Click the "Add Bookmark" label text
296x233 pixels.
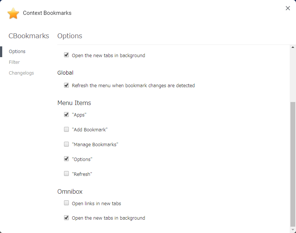pyautogui.click(x=90, y=129)
